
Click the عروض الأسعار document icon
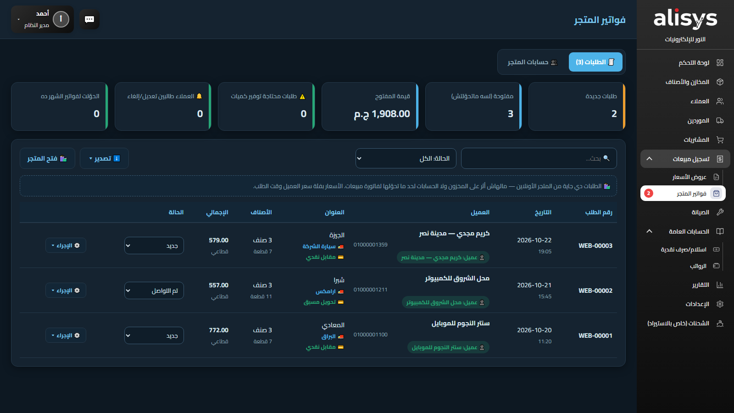click(716, 177)
